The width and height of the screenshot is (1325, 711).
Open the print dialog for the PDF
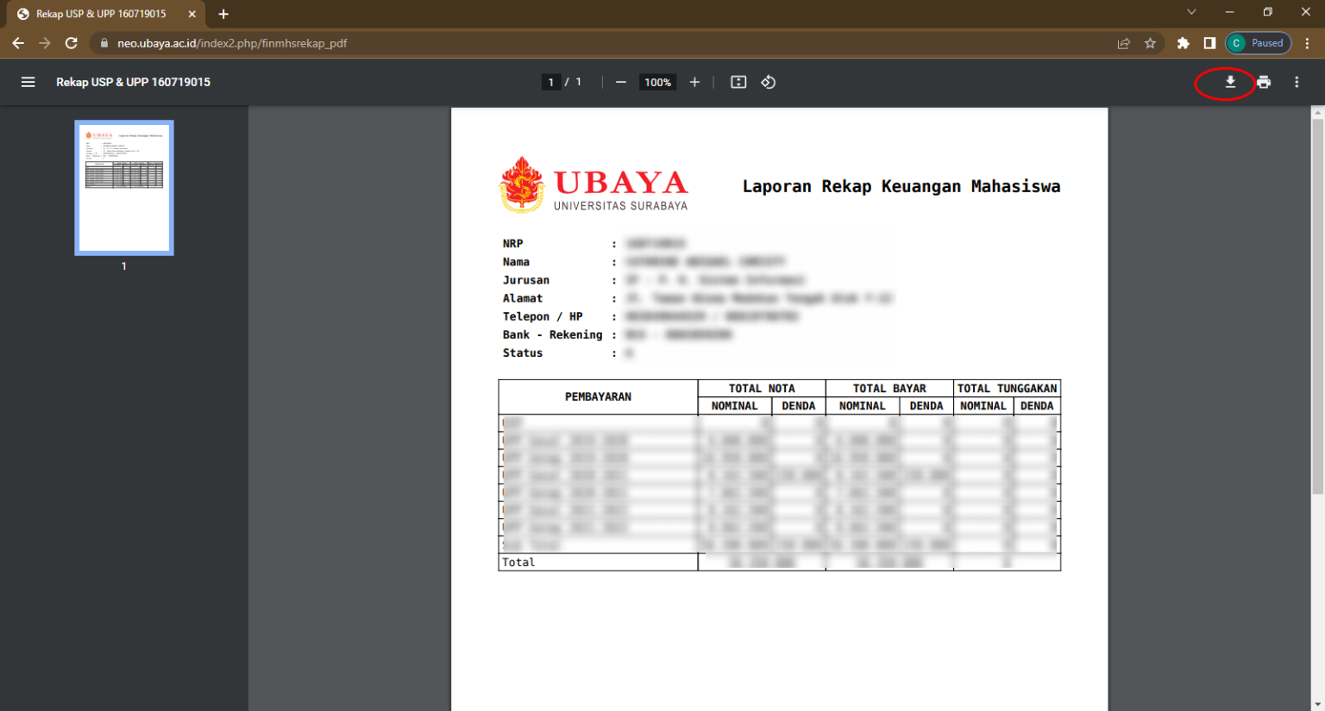tap(1263, 81)
